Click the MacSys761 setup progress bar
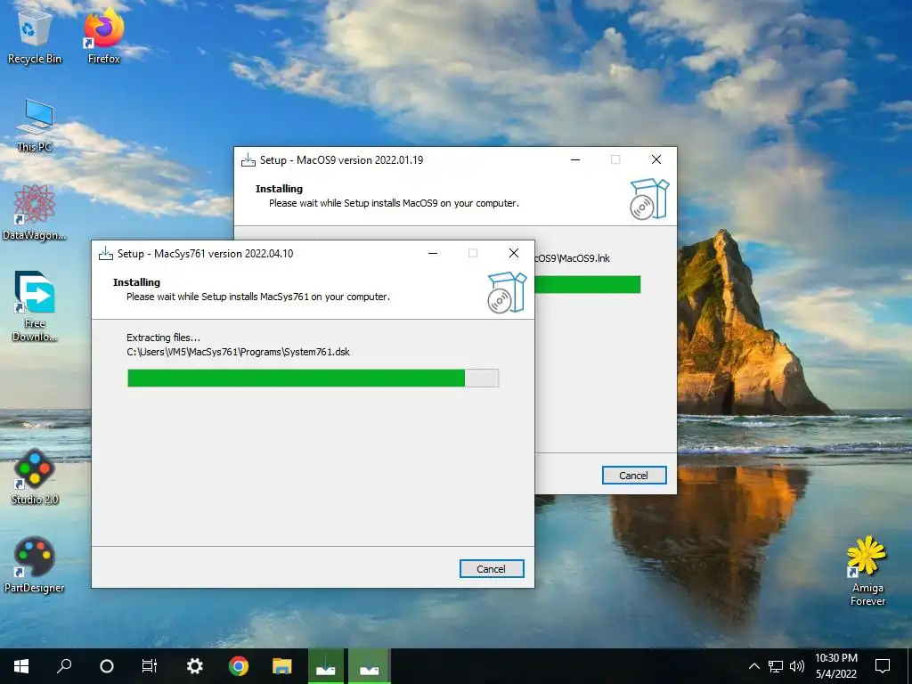The width and height of the screenshot is (912, 684). point(313,378)
